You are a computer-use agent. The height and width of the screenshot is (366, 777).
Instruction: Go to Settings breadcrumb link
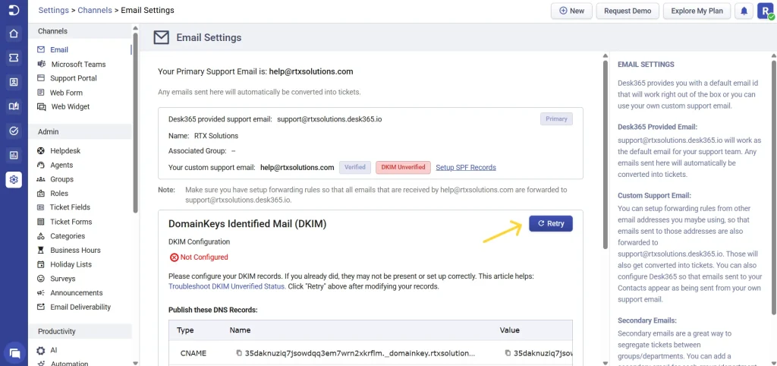click(54, 10)
